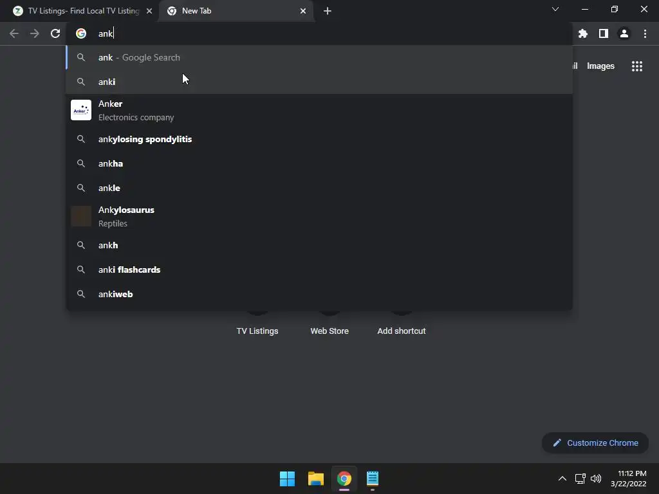Open the Windows Start menu

pyautogui.click(x=288, y=479)
